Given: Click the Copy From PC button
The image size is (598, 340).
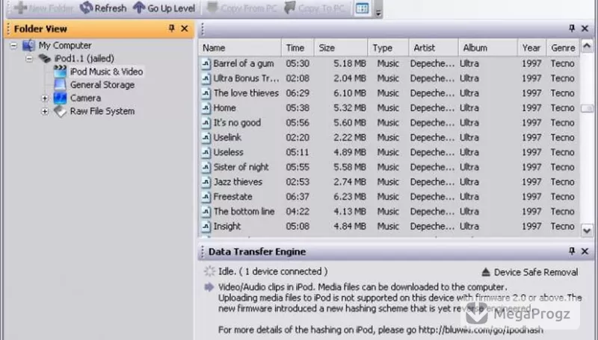Looking at the screenshot, I should click(241, 8).
